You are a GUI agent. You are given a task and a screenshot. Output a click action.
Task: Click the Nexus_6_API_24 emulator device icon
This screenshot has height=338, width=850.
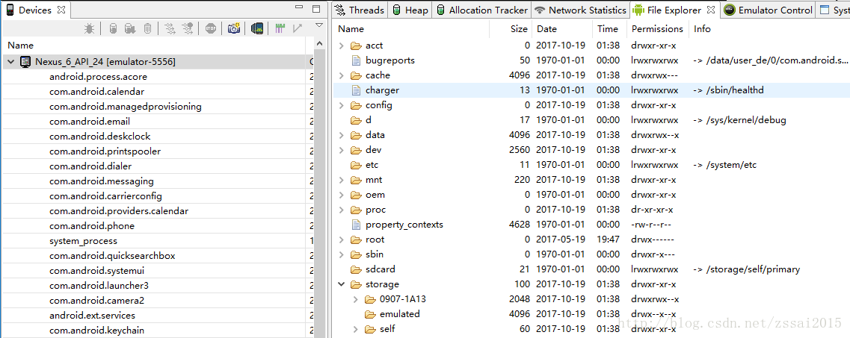pyautogui.click(x=25, y=62)
